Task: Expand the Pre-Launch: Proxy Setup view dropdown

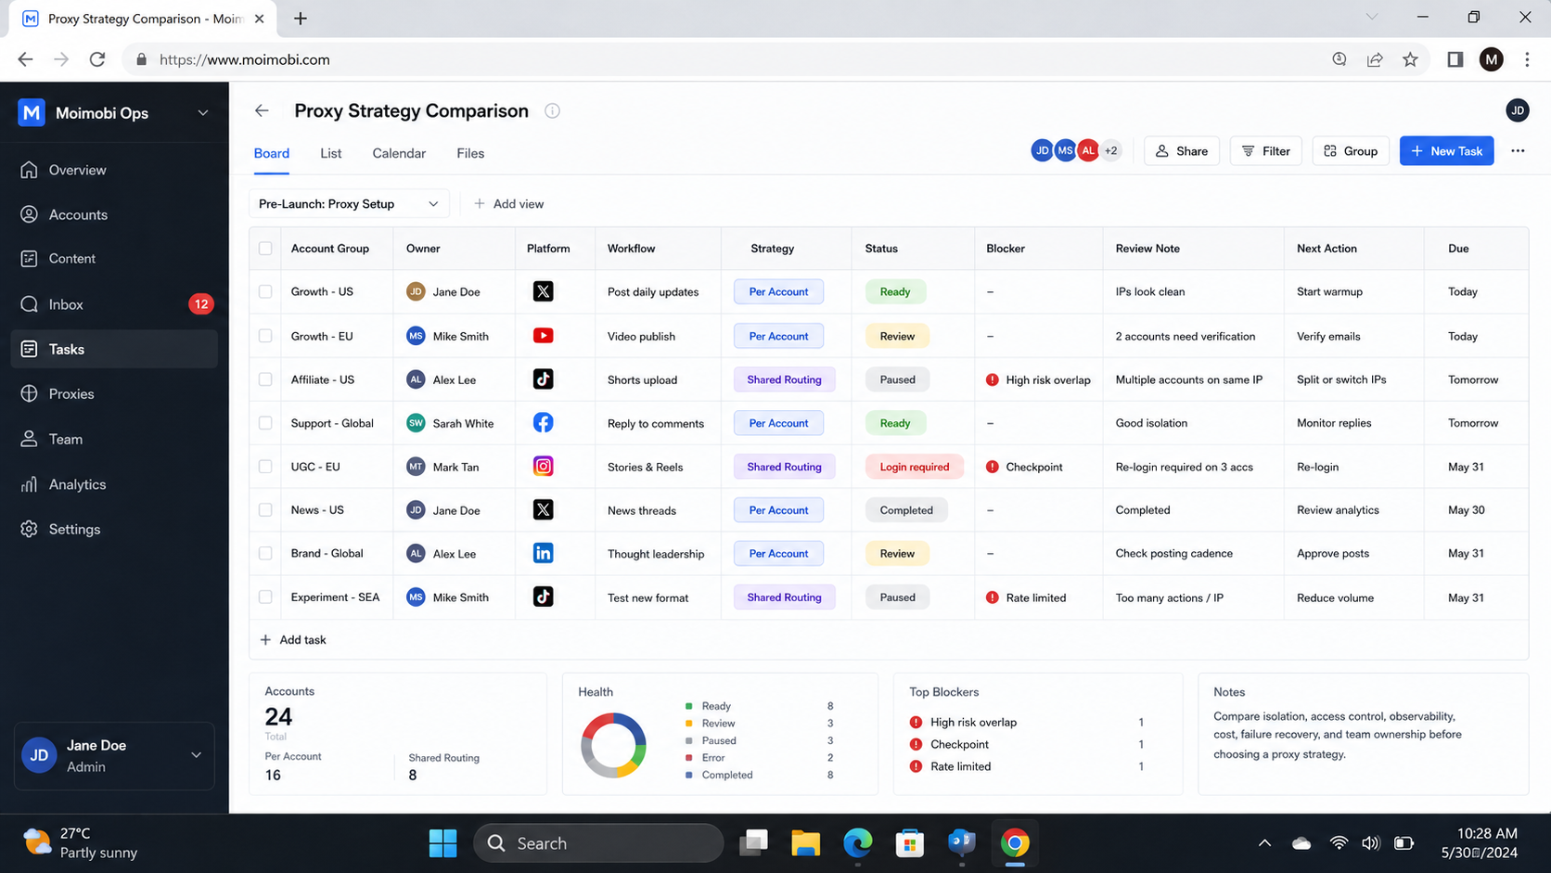Action: (x=349, y=204)
